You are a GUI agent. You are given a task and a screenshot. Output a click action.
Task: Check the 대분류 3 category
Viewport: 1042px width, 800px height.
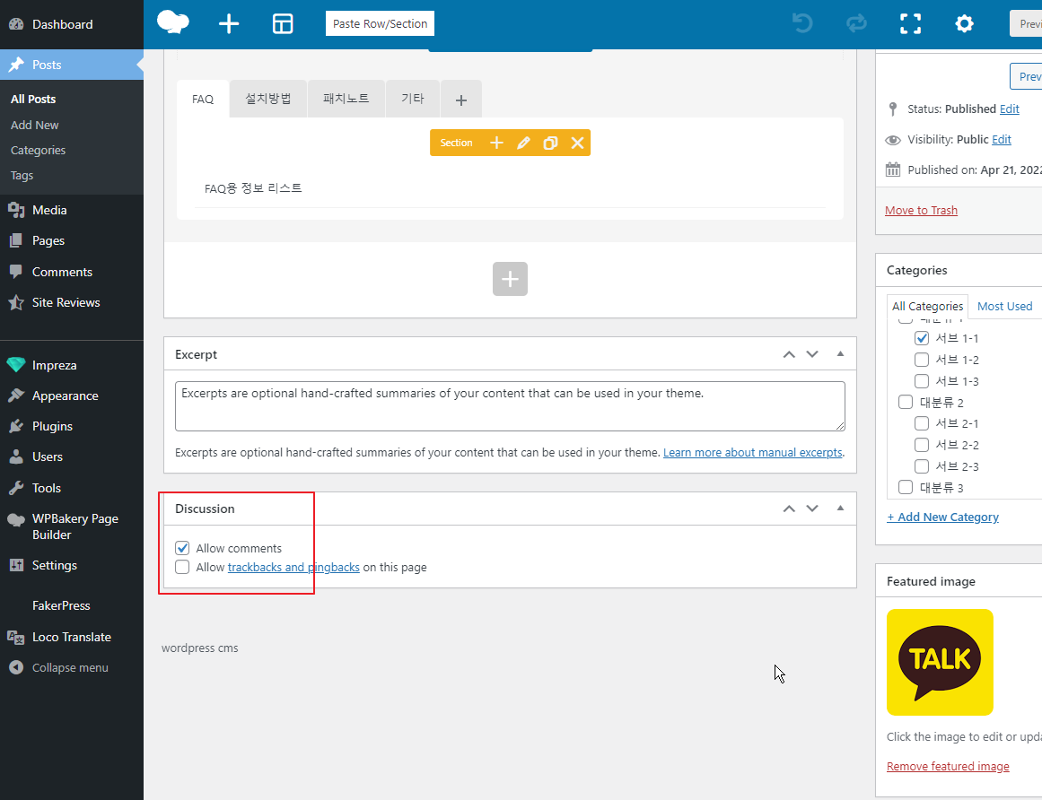[906, 487]
